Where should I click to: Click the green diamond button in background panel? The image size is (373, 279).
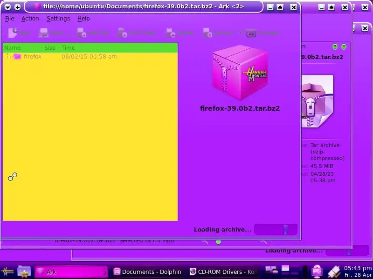pos(335,46)
